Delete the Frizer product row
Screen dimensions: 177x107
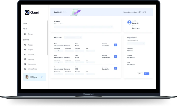point(116,57)
